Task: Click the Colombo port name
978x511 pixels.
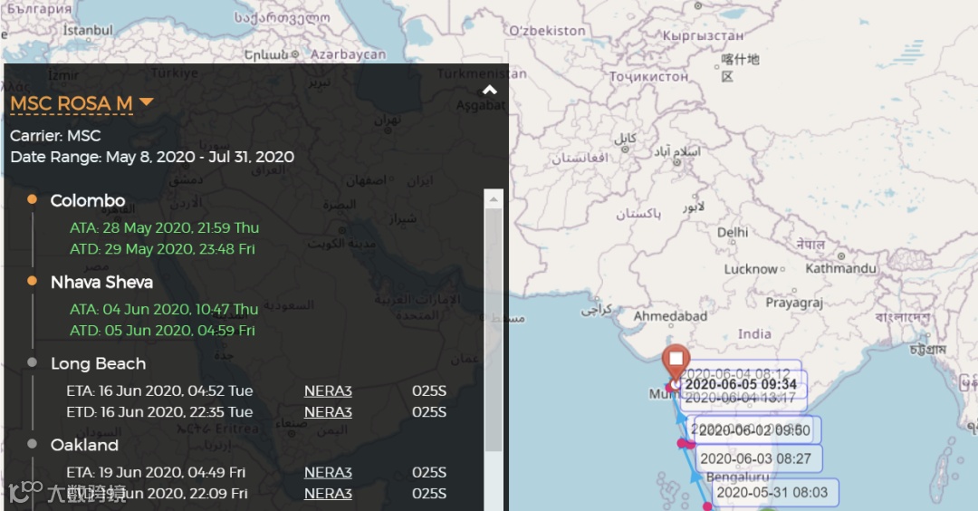Action: tap(88, 201)
